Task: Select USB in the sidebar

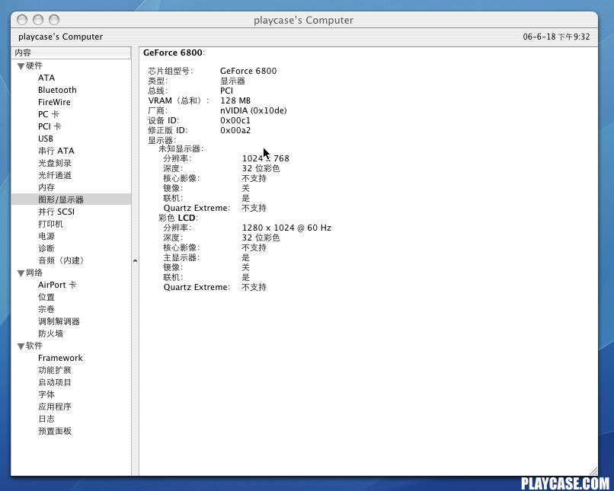Action: point(46,139)
